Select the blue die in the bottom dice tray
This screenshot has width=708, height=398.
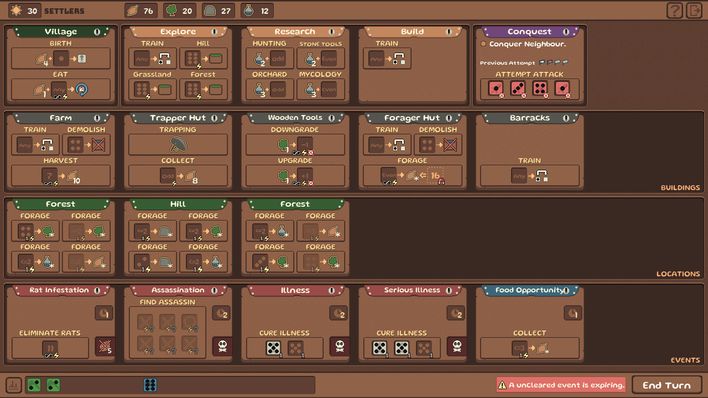click(150, 385)
